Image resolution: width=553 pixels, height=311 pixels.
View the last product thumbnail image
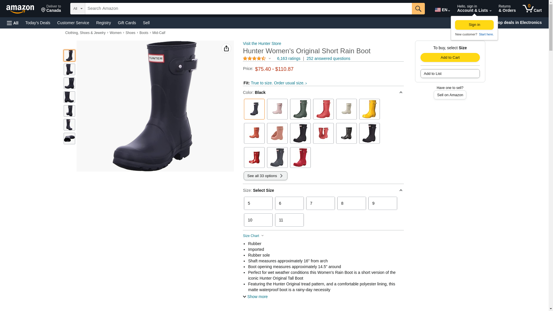(x=69, y=139)
